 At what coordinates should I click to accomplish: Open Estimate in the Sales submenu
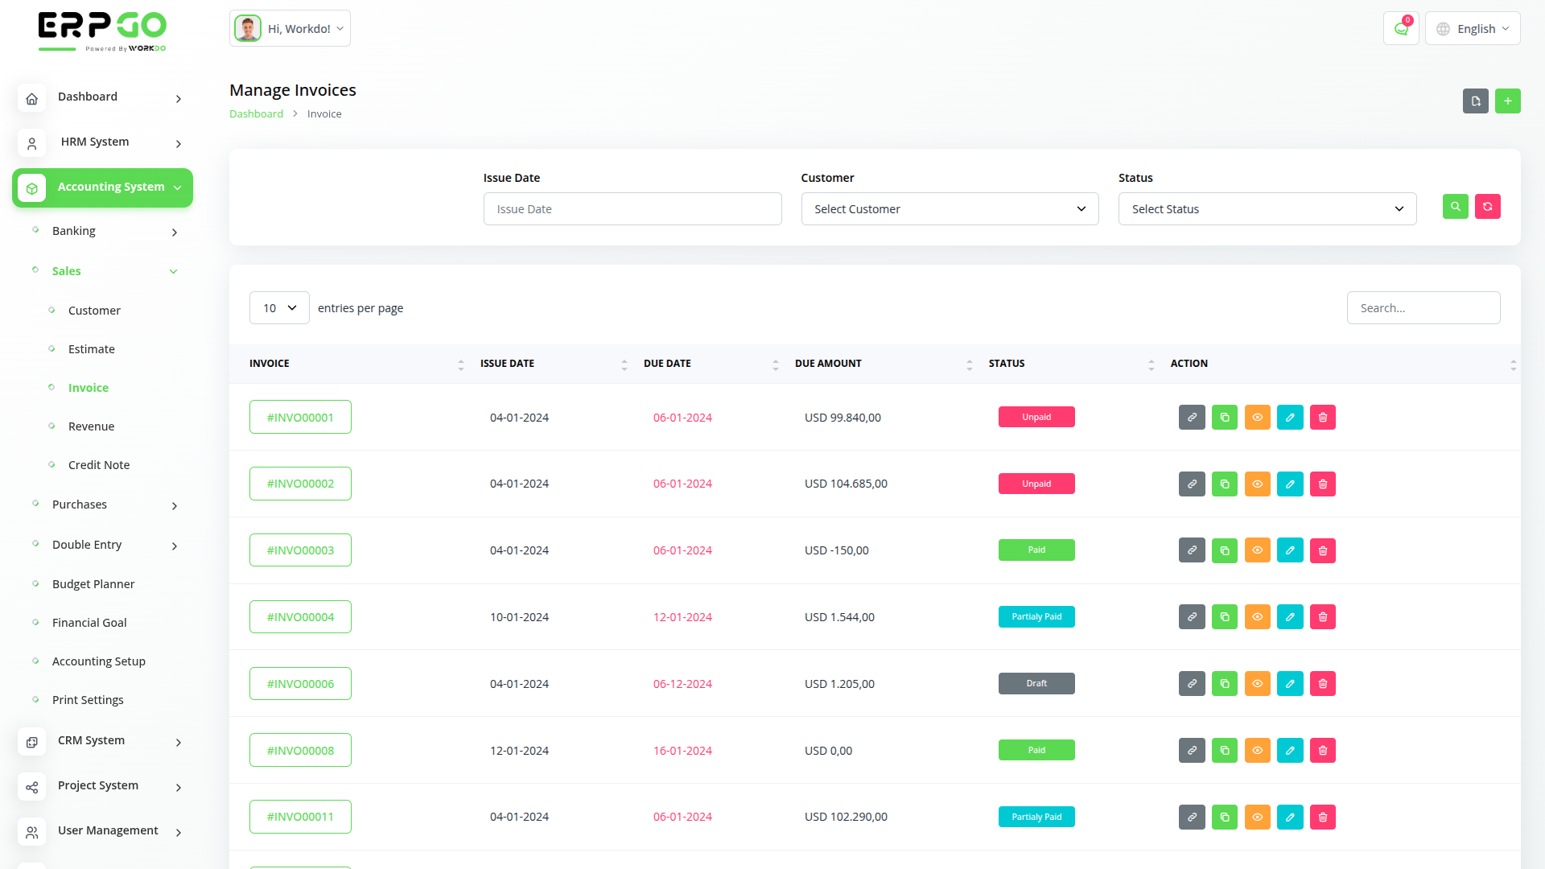pos(92,349)
